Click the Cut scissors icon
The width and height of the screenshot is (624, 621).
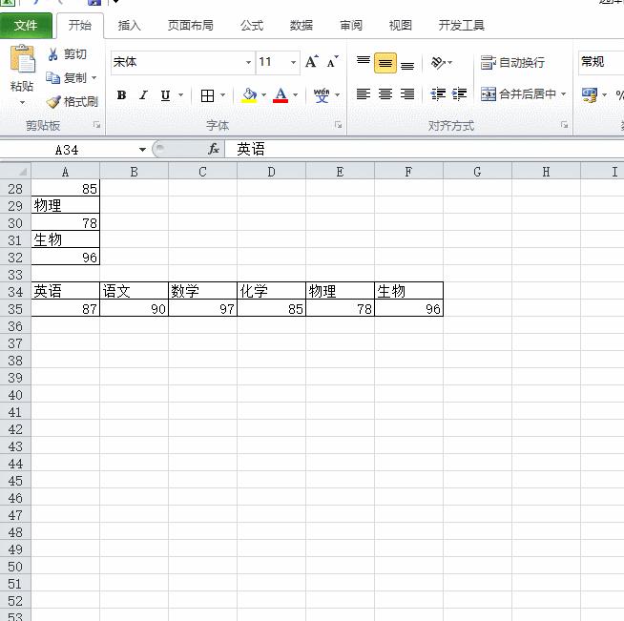(52, 54)
